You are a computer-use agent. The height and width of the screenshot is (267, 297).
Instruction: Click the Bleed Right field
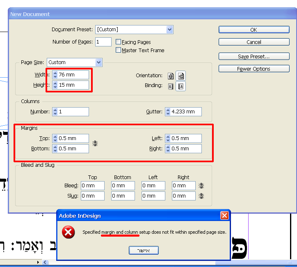(183, 186)
